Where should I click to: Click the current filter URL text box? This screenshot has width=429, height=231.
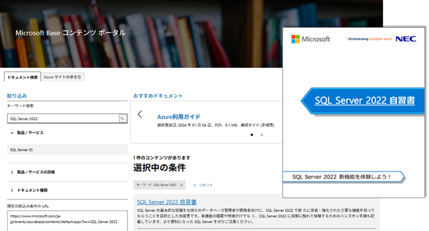click(68, 221)
